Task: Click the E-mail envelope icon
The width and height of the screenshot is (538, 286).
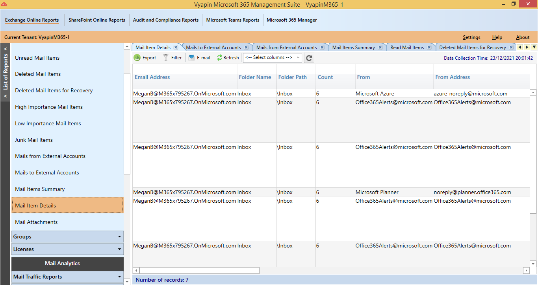Action: coord(192,57)
